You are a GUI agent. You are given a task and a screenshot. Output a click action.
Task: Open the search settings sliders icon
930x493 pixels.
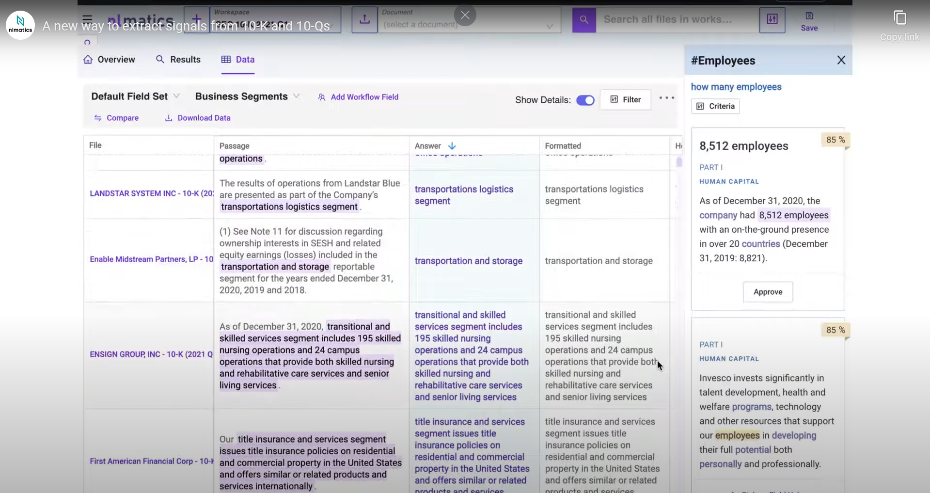772,19
